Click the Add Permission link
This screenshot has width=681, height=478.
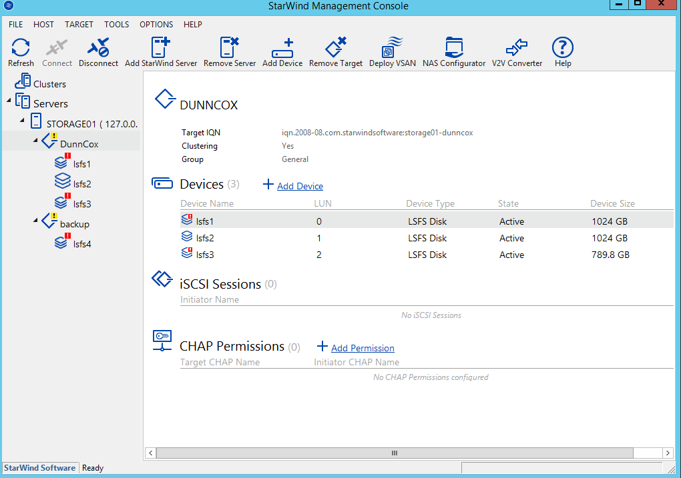pos(363,348)
